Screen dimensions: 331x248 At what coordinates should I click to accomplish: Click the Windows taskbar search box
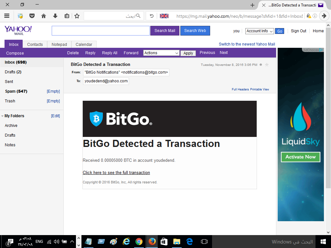(x=264, y=242)
